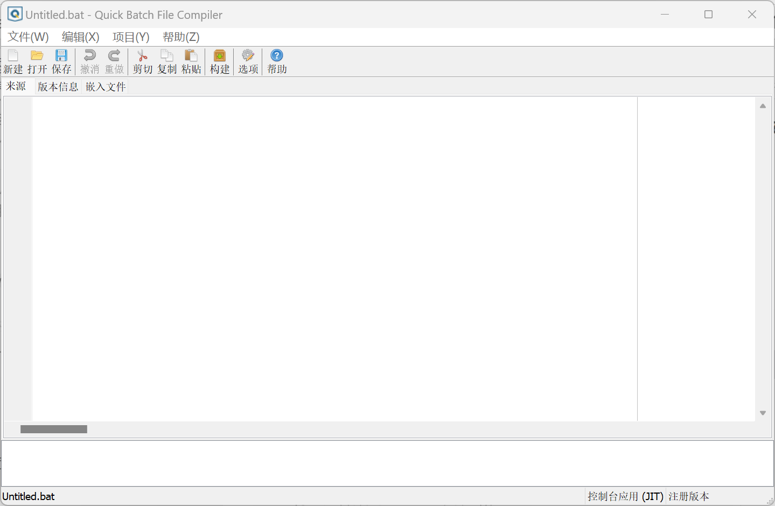The image size is (775, 506).
Task: Click the editor scroll down arrow
Action: pos(763,413)
